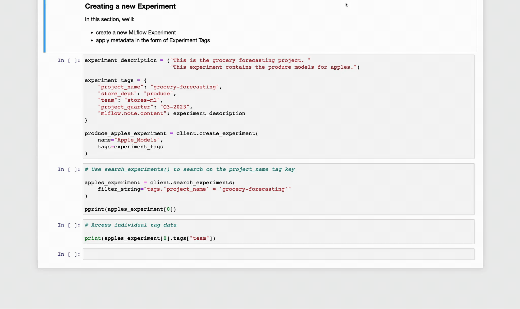This screenshot has height=309, width=520.
Task: Click the In [ ] prompt of the empty cell
Action: tap(69, 254)
